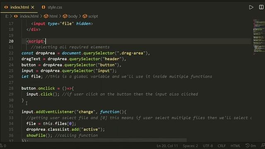The image size is (265, 149).
Task: Click the cube icon beside body breadcrumb
Action: pos(65,16)
